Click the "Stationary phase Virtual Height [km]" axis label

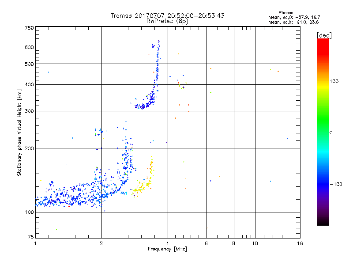tap(19, 133)
